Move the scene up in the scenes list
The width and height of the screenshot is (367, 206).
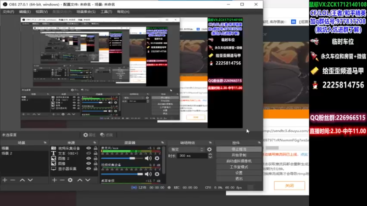coord(22,180)
